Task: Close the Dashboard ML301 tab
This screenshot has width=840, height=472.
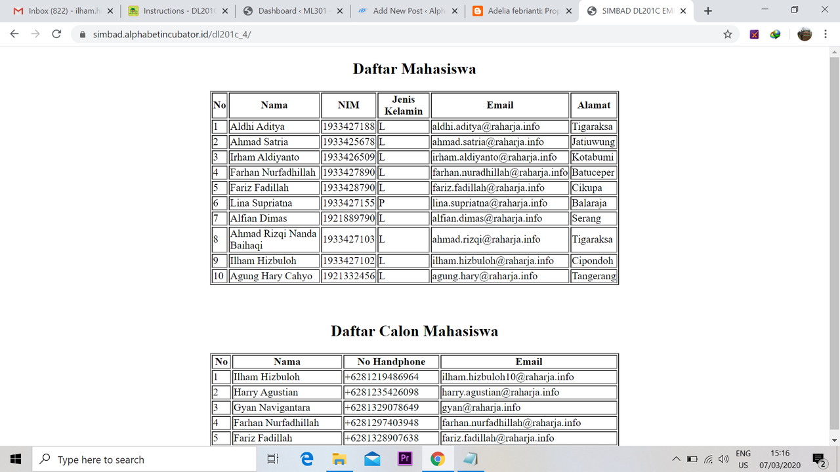Action: point(339,11)
